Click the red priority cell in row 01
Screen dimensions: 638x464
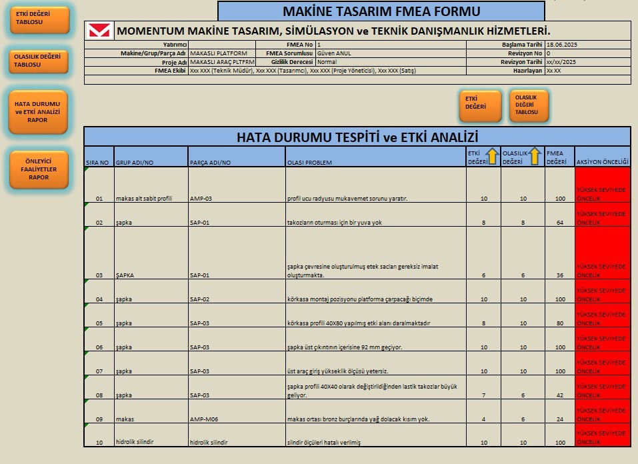(603, 185)
